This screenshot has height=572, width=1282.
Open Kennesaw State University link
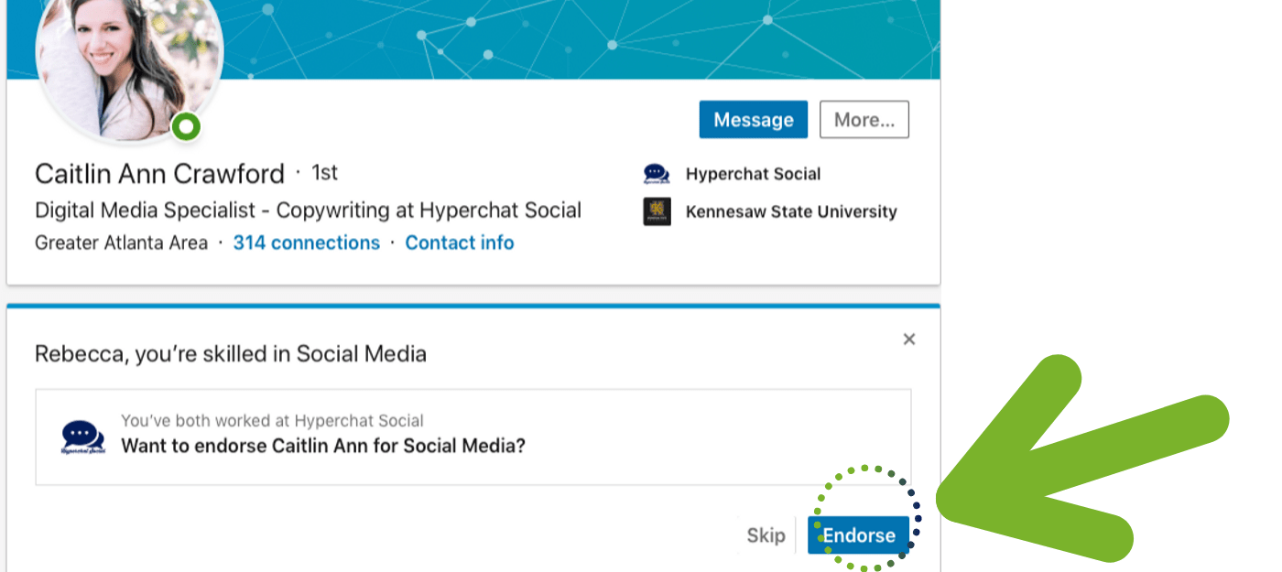(791, 211)
